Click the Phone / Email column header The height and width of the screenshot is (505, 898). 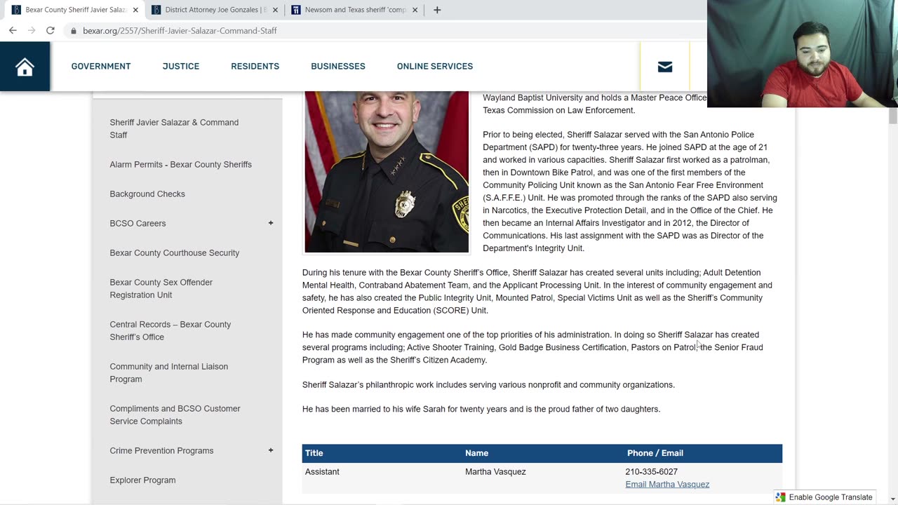[x=655, y=453]
